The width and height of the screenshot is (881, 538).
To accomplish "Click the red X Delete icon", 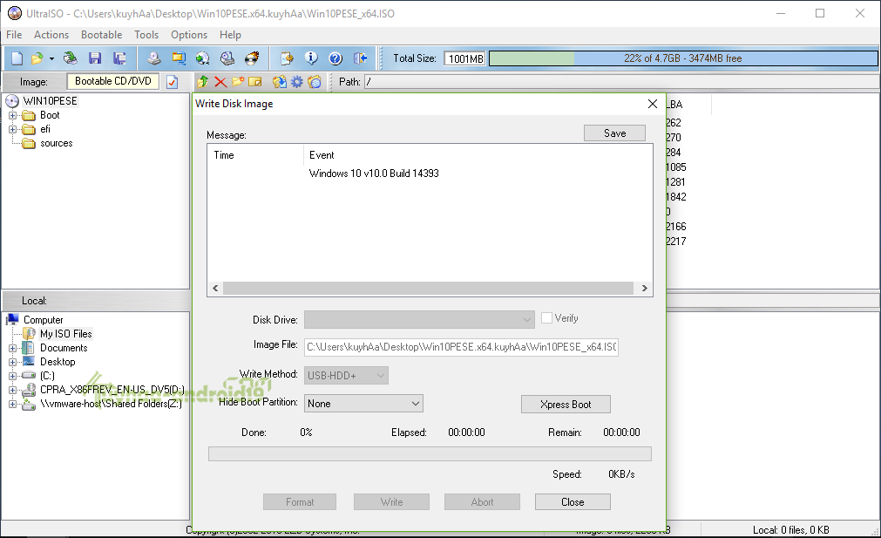I will (220, 82).
